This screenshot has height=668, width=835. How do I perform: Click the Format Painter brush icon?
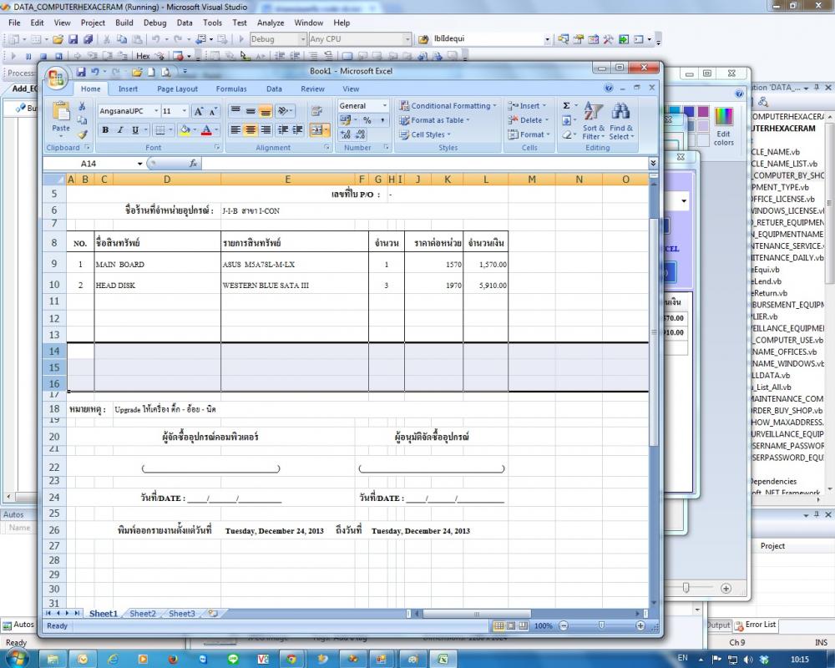[x=82, y=134]
